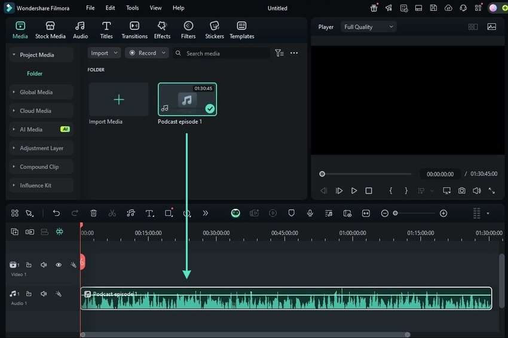Screen dimensions: 508x338
Task: Click the play-from-start player button
Action: coord(339,191)
